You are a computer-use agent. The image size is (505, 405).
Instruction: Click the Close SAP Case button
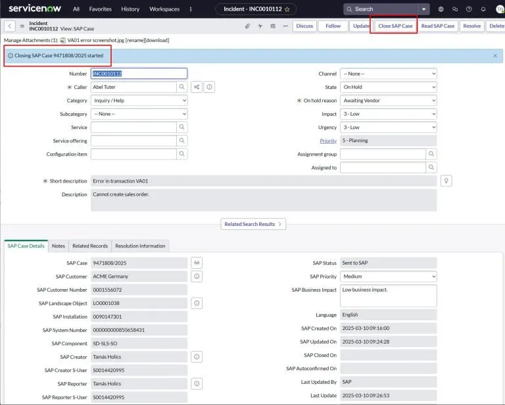click(x=395, y=26)
